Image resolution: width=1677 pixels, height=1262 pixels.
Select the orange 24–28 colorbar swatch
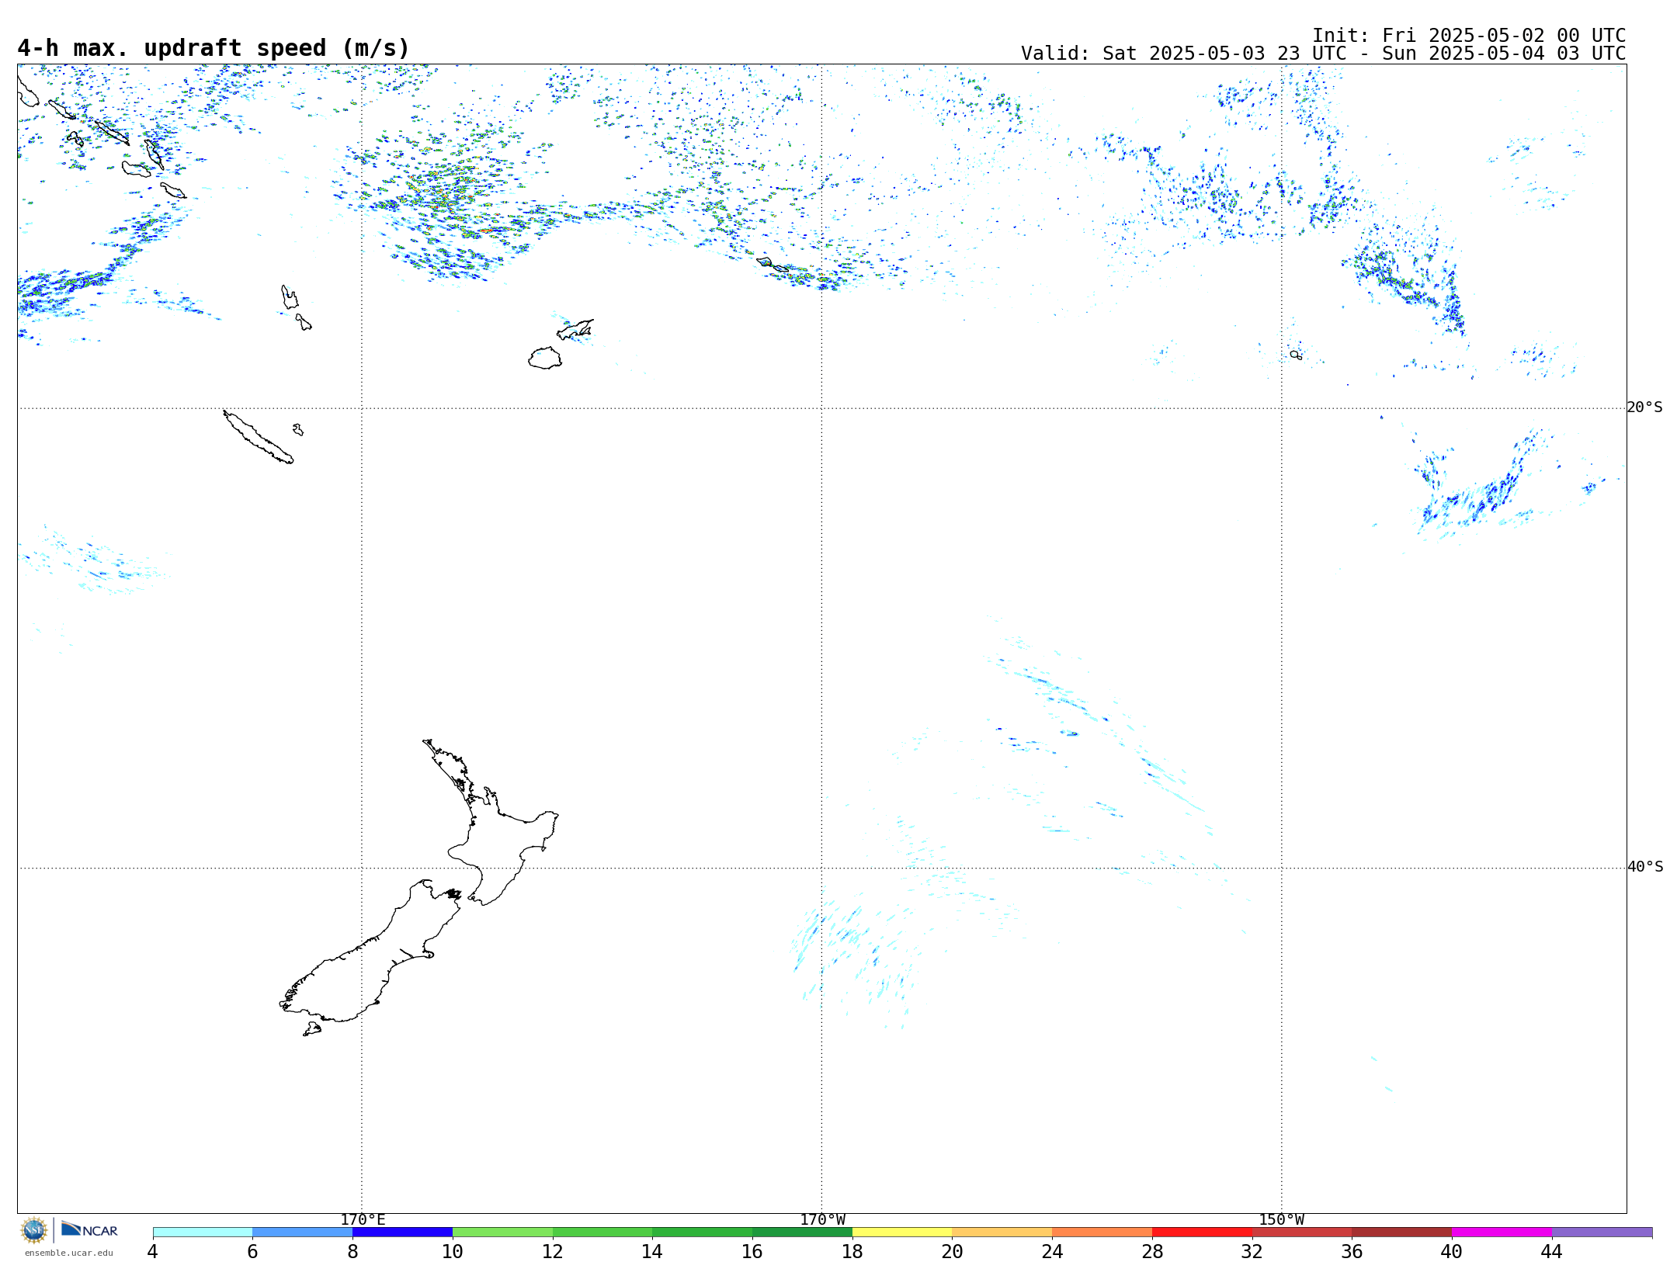(1102, 1232)
